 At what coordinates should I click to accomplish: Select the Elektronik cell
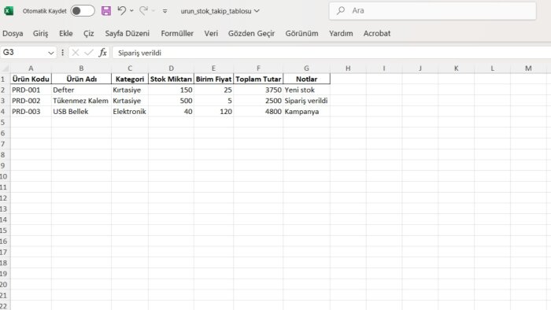(x=130, y=112)
